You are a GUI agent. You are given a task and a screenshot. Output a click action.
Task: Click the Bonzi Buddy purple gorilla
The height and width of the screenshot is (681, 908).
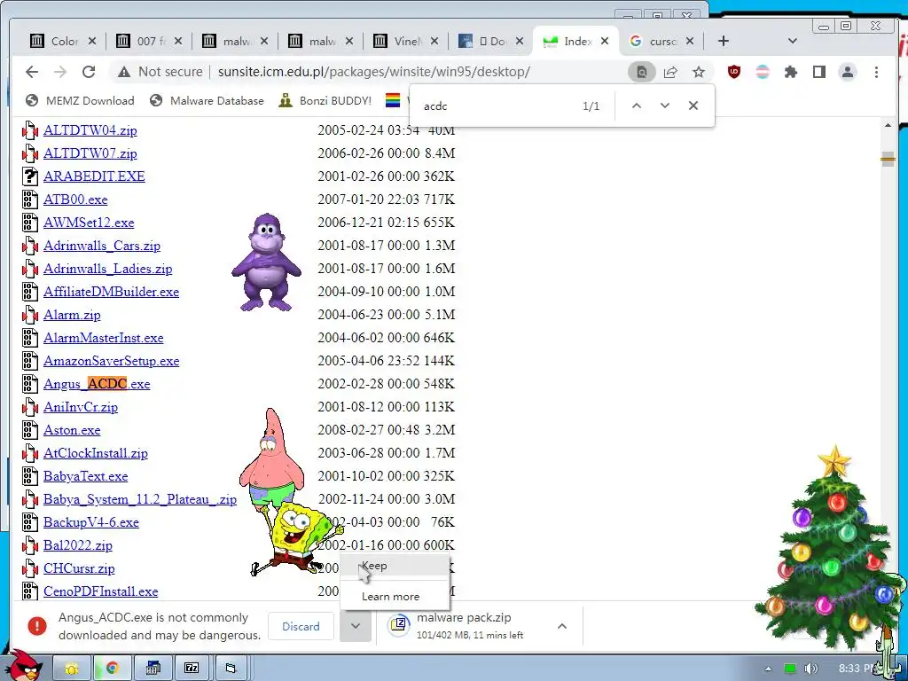coord(266,262)
